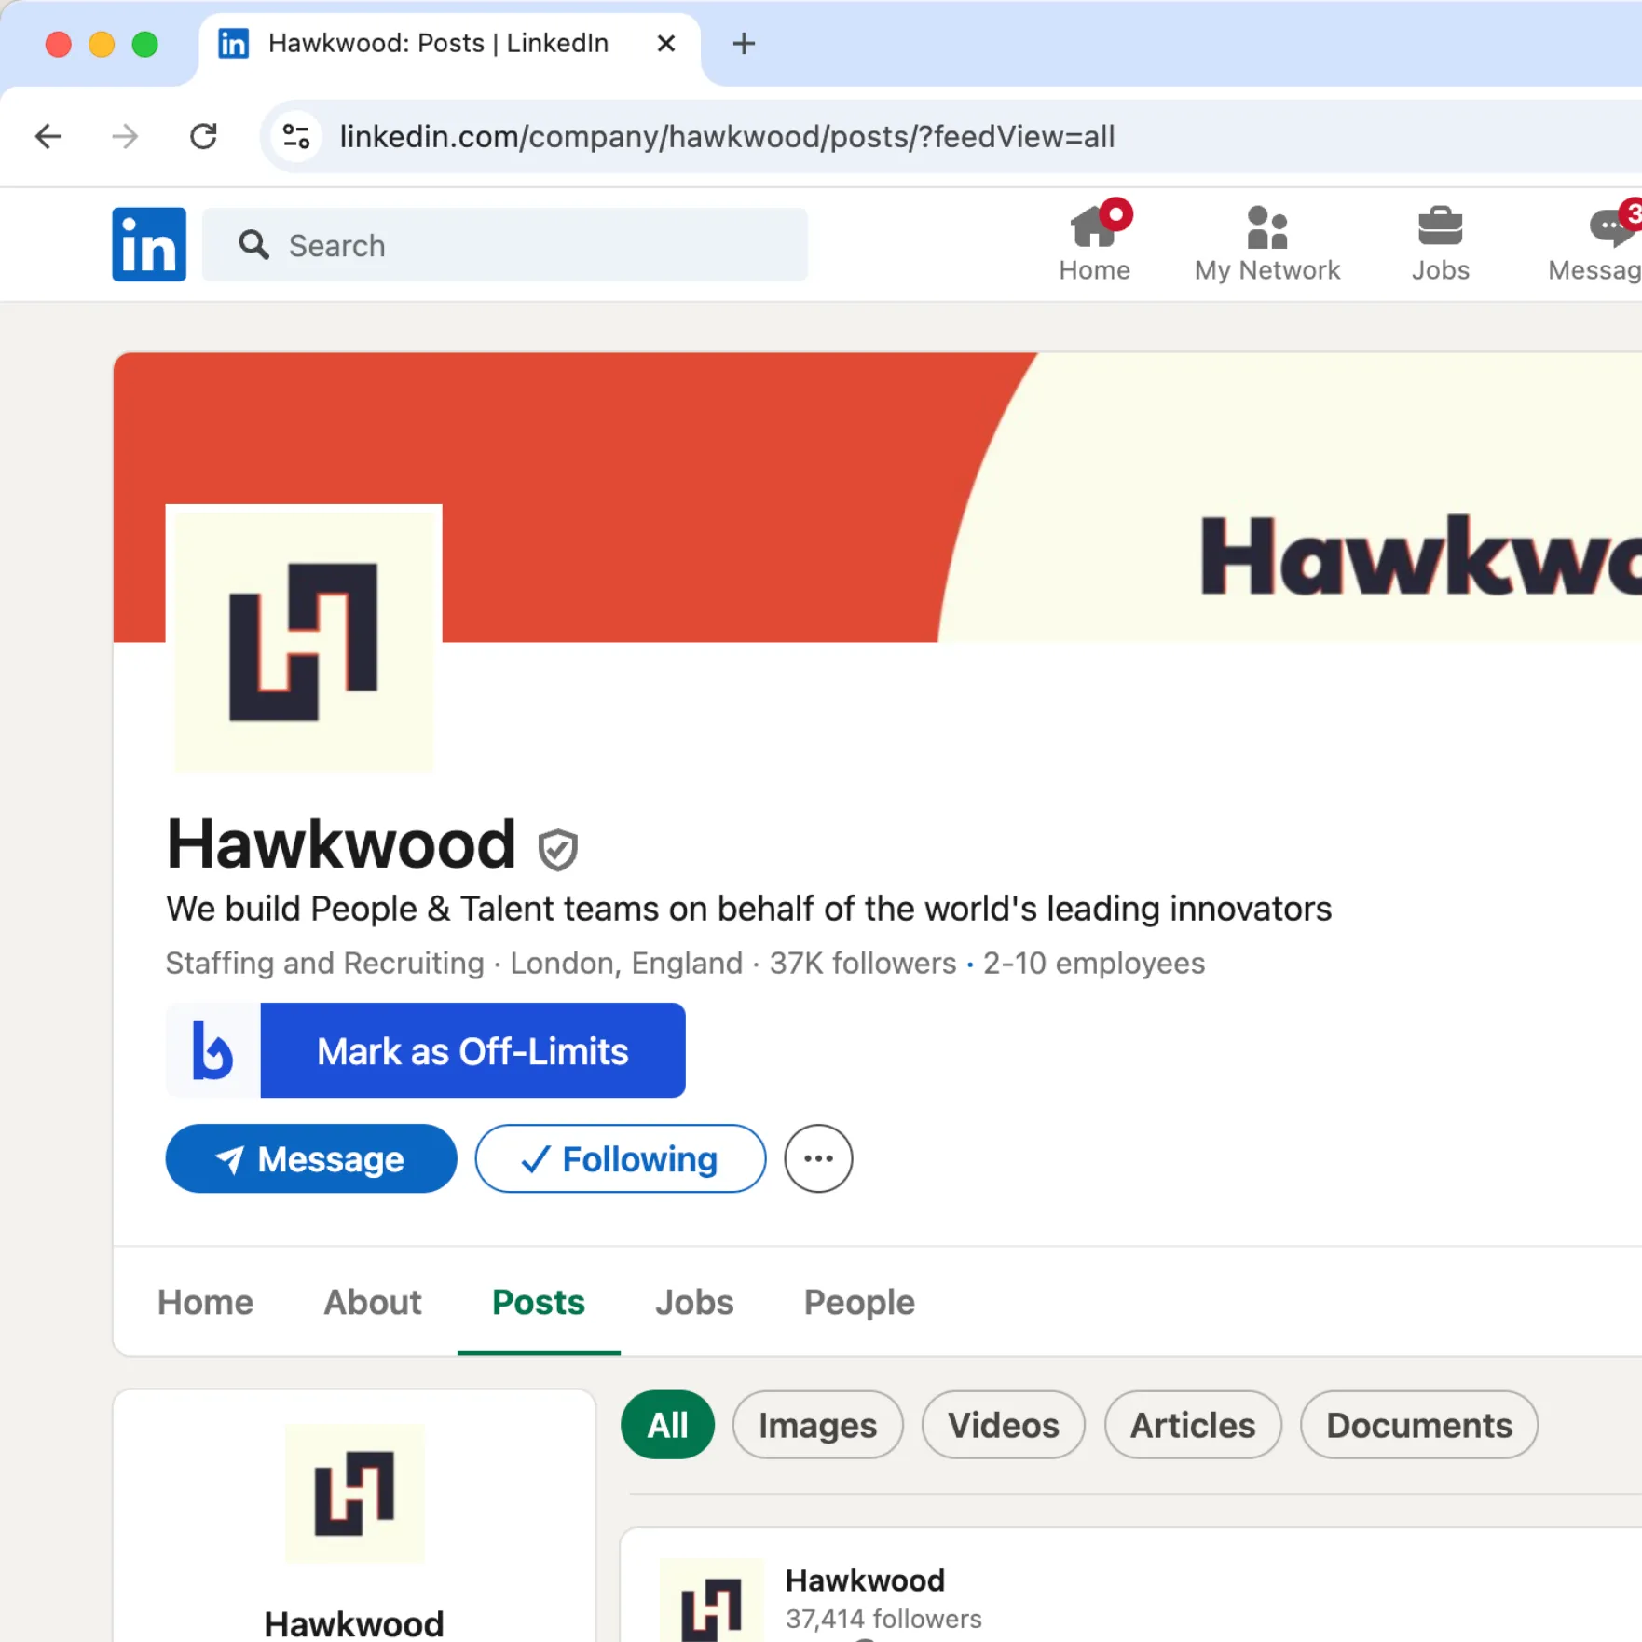Switch to the About tab

[372, 1302]
